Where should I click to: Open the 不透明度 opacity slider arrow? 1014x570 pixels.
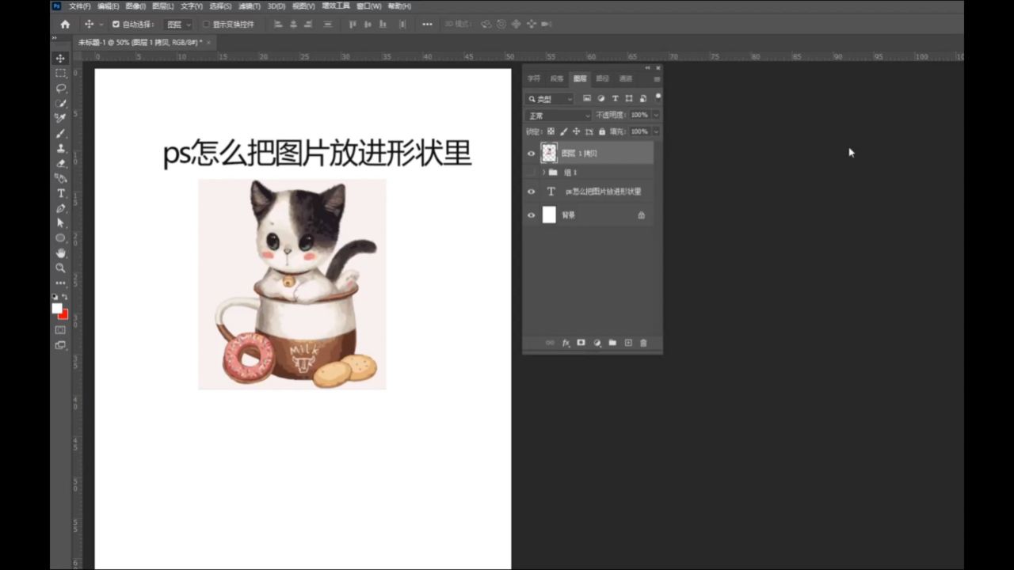[x=656, y=116]
